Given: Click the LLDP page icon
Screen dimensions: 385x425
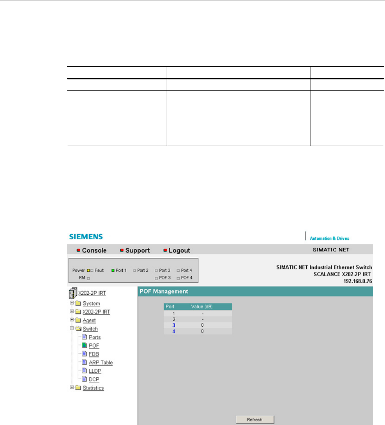Looking at the screenshot, I should [x=84, y=370].
